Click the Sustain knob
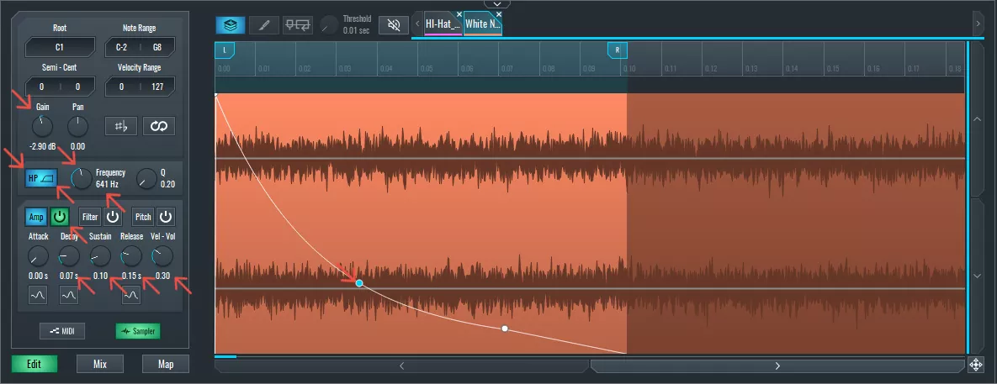This screenshot has height=384, width=997. [100, 256]
